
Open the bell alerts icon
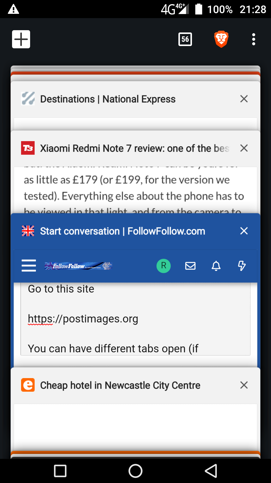tap(216, 266)
